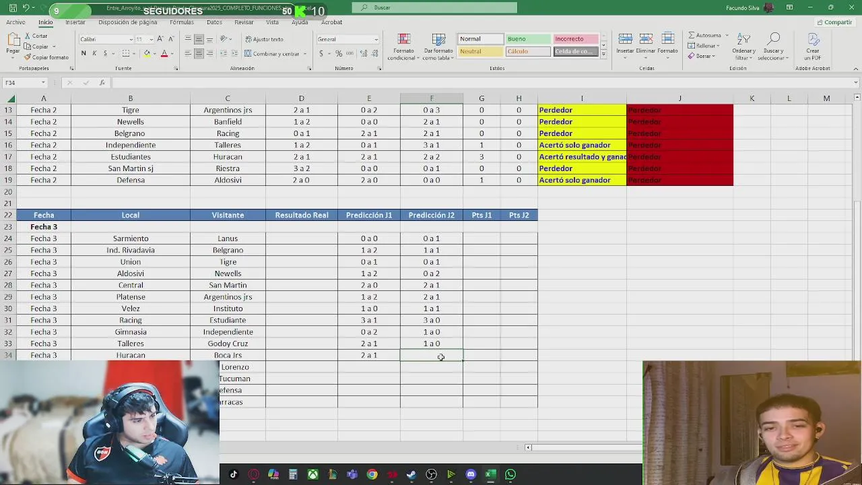Image resolution: width=862 pixels, height=485 pixels.
Task: Open Ordenar y filtrar menu
Action: pyautogui.click(x=743, y=46)
